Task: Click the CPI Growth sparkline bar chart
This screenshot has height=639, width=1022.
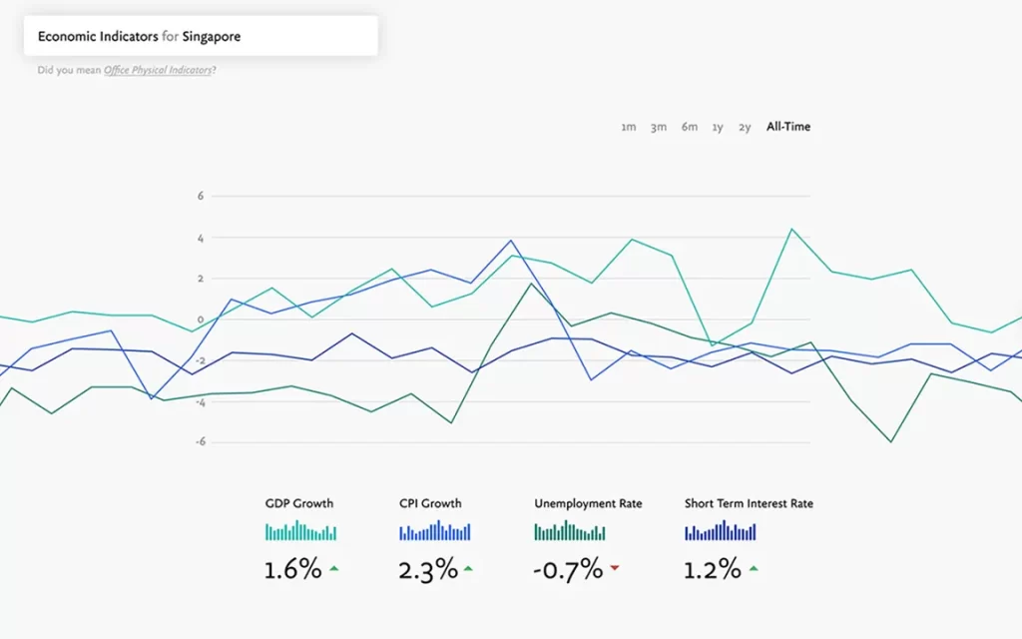Action: (434, 532)
